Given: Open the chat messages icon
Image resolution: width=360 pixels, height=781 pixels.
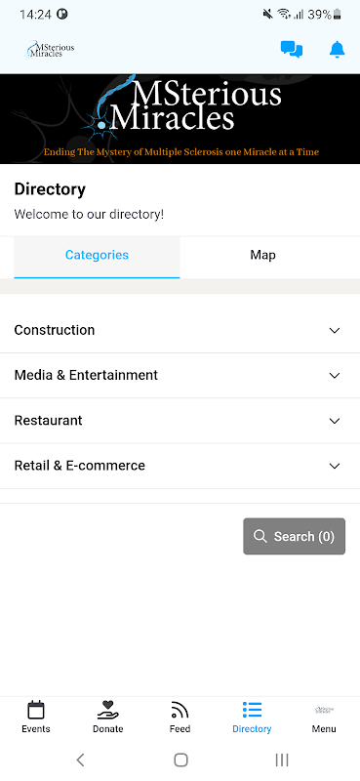Looking at the screenshot, I should [x=292, y=50].
